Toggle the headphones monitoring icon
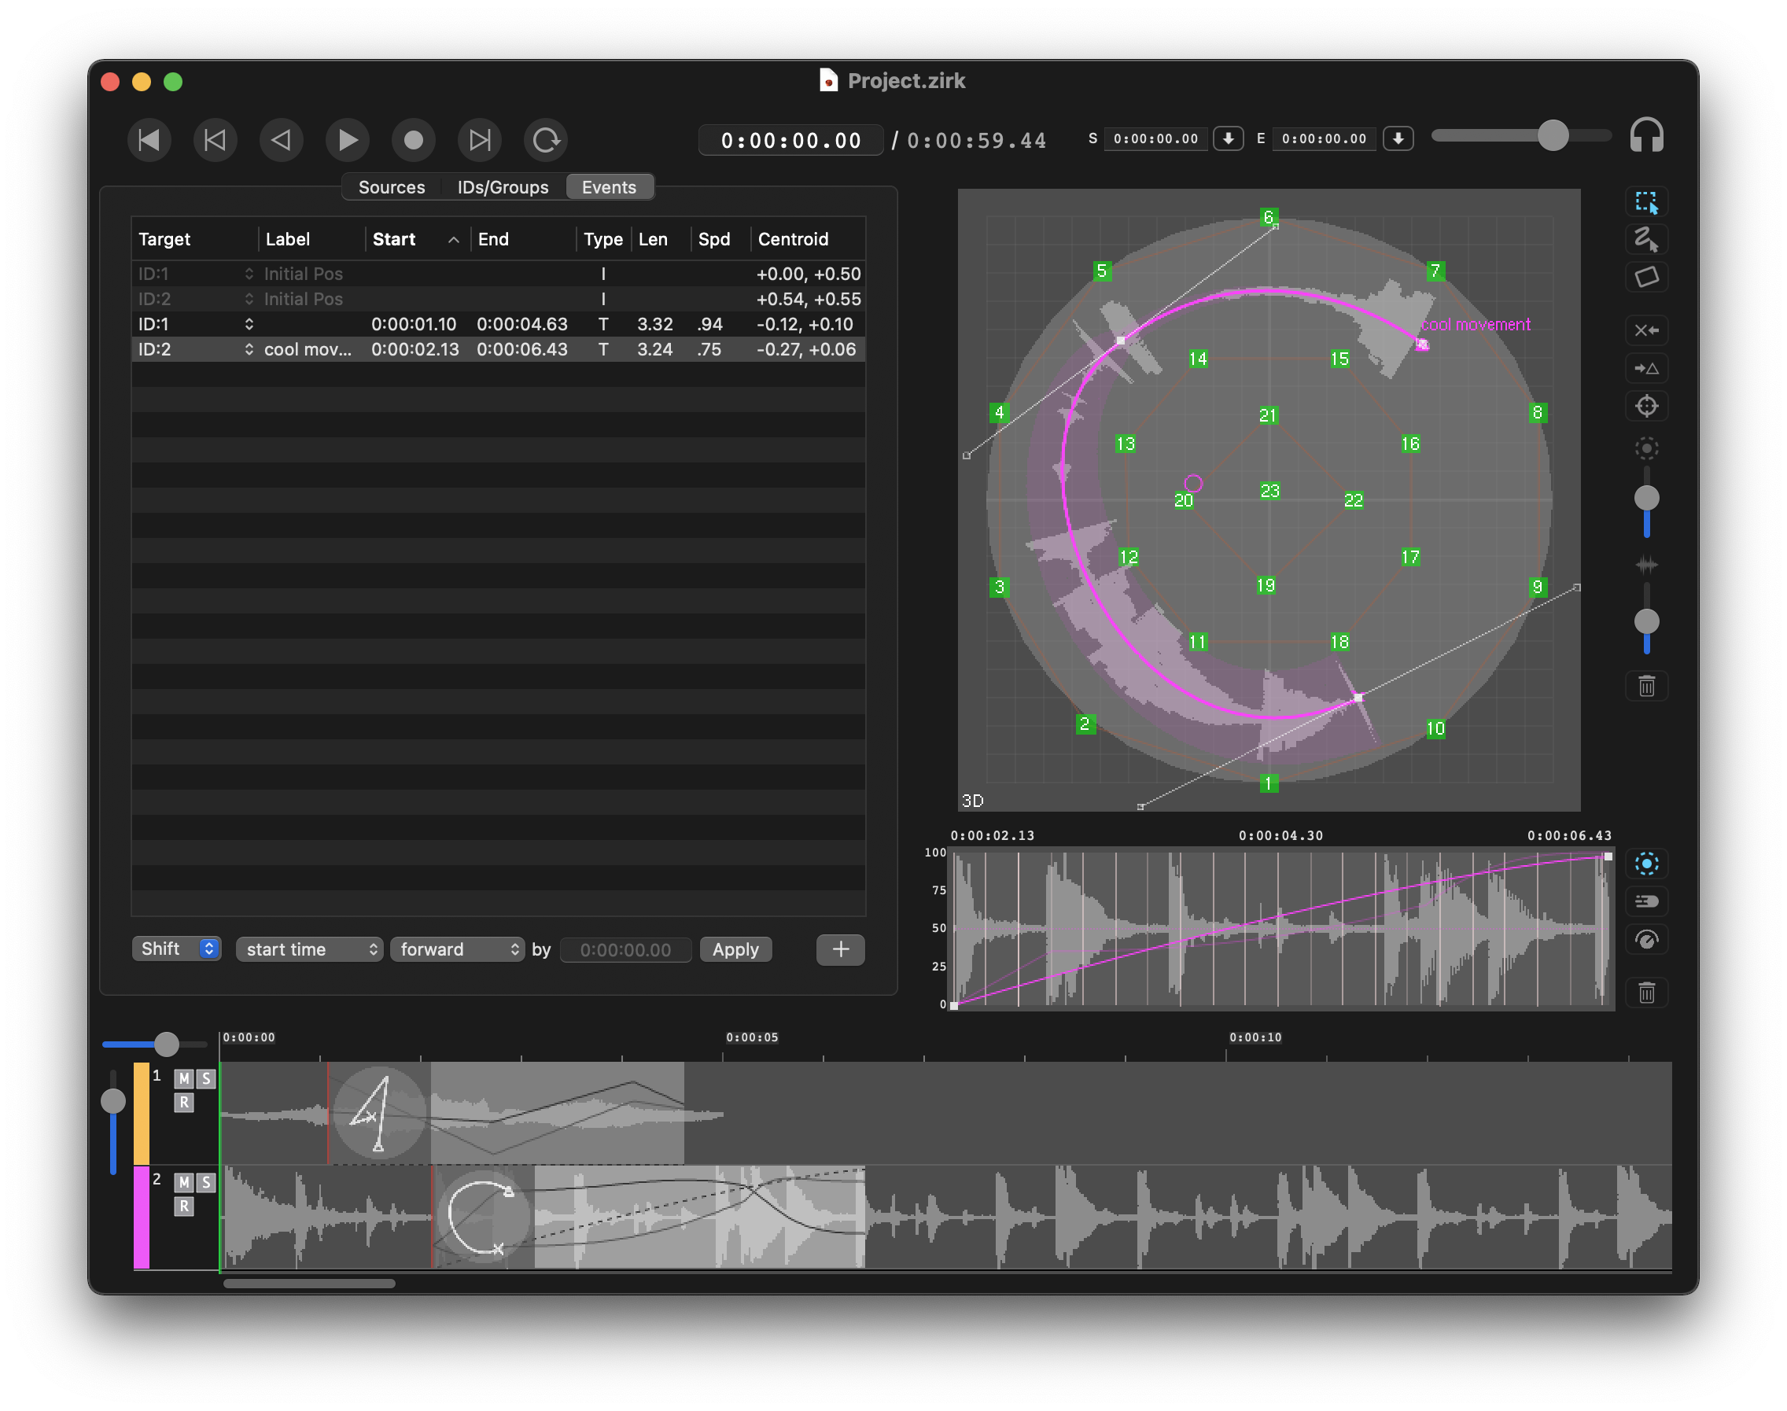This screenshot has width=1787, height=1411. [x=1646, y=134]
